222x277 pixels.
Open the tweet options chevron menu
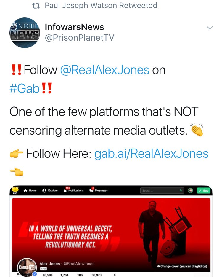pos(210,28)
